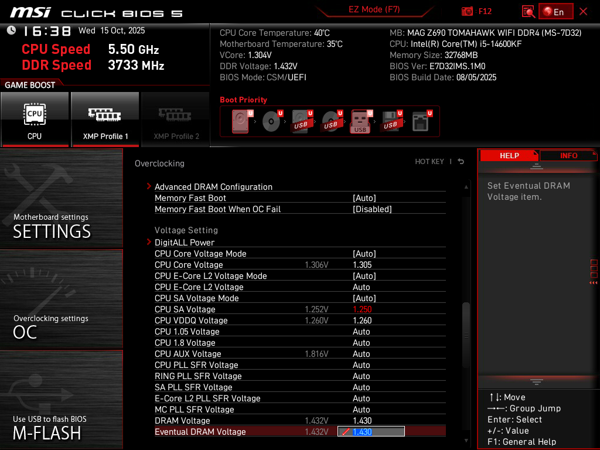Select the CPU 1.05 Voltage row
600x450 pixels.
(300, 331)
